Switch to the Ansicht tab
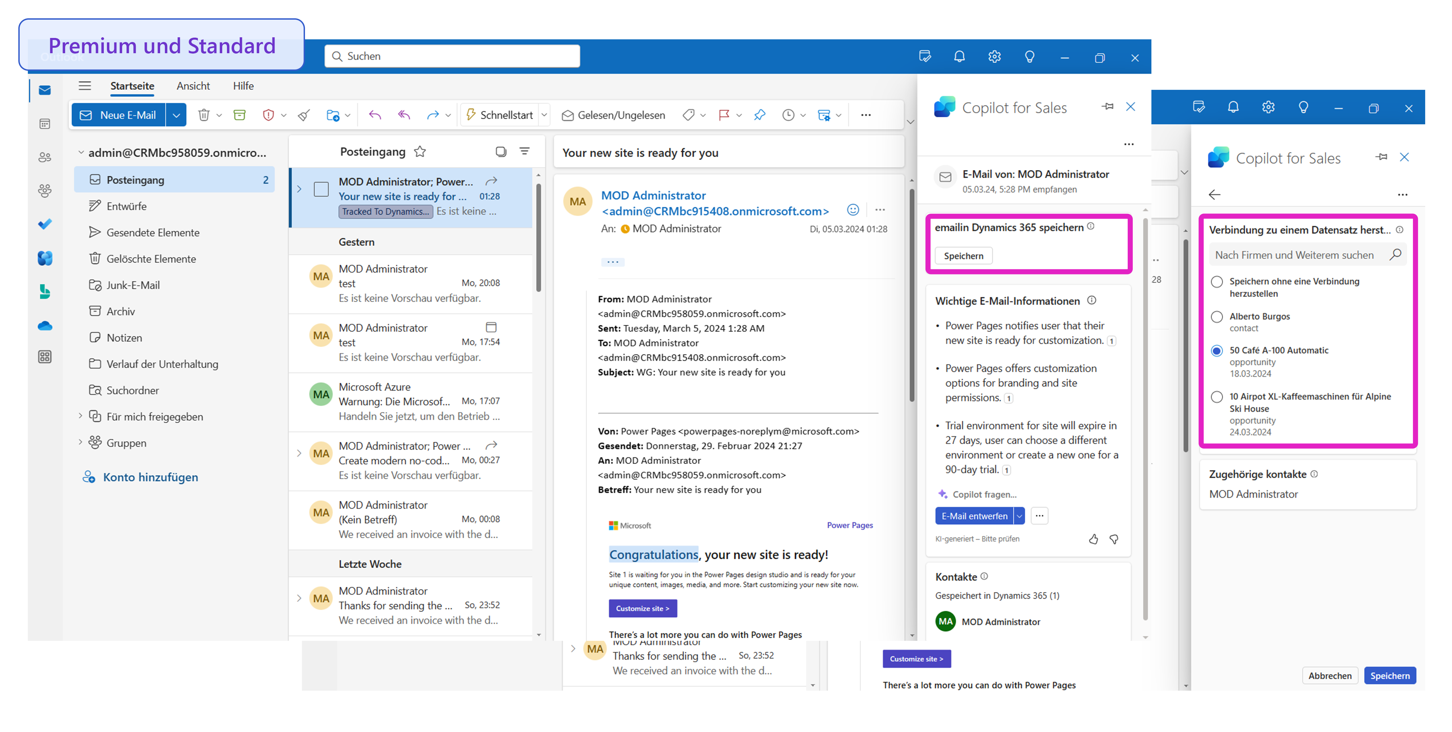The width and height of the screenshot is (1452, 732). [x=193, y=86]
